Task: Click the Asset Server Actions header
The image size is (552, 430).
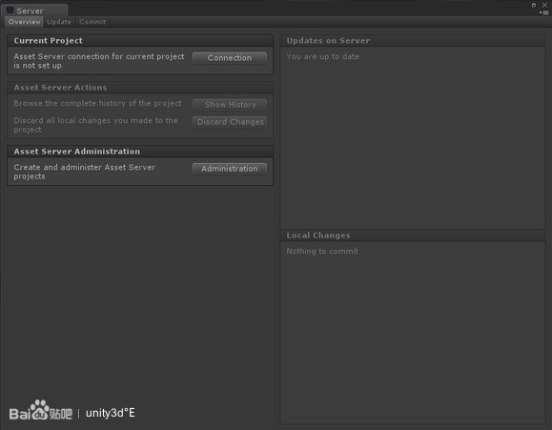Action: [x=140, y=88]
